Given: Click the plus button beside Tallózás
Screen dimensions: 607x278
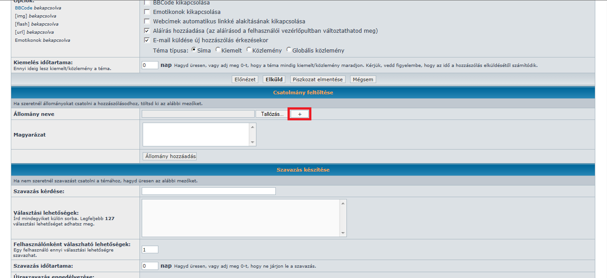Looking at the screenshot, I should (300, 115).
